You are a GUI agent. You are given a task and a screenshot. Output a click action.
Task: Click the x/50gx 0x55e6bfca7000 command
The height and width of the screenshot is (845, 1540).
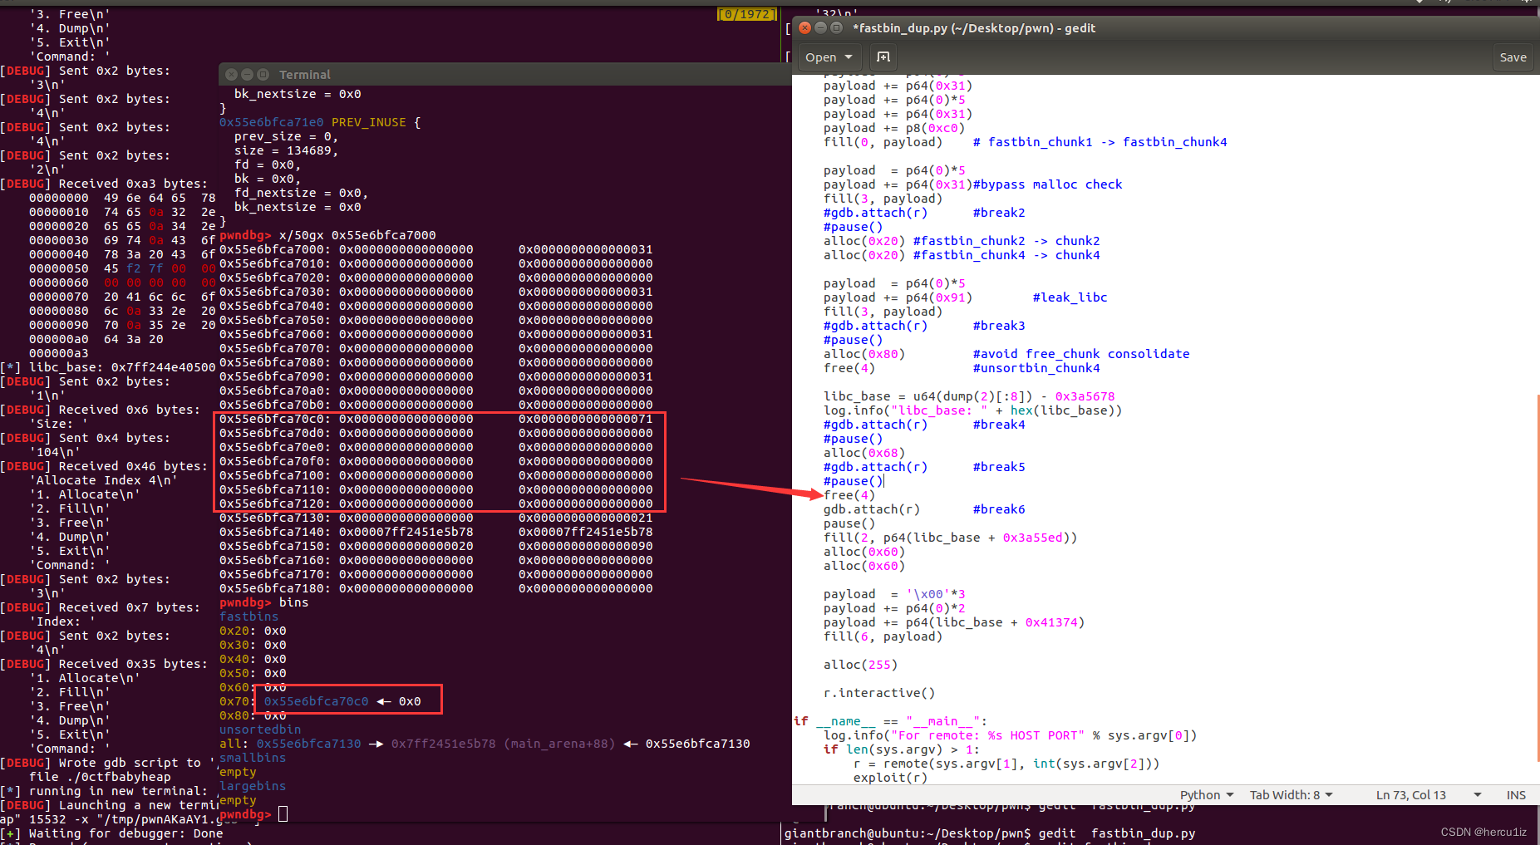tap(357, 235)
